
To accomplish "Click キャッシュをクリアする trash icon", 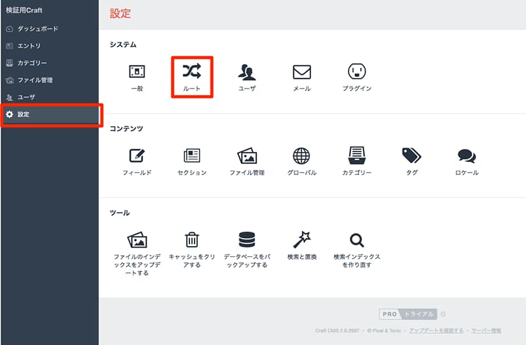I will point(192,239).
